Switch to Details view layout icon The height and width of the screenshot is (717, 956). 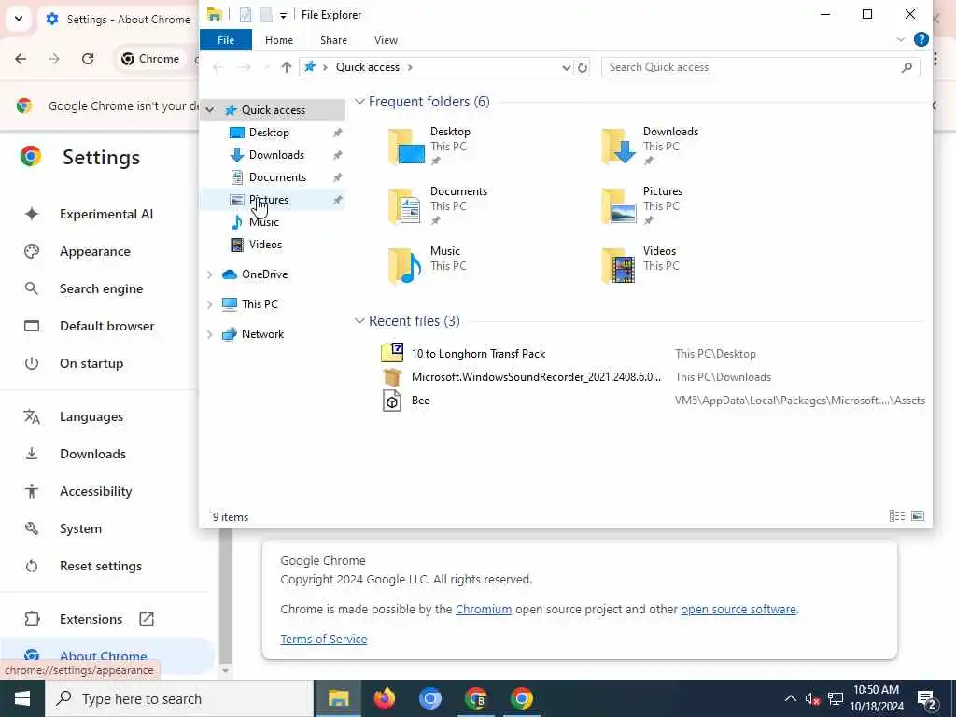coord(897,516)
